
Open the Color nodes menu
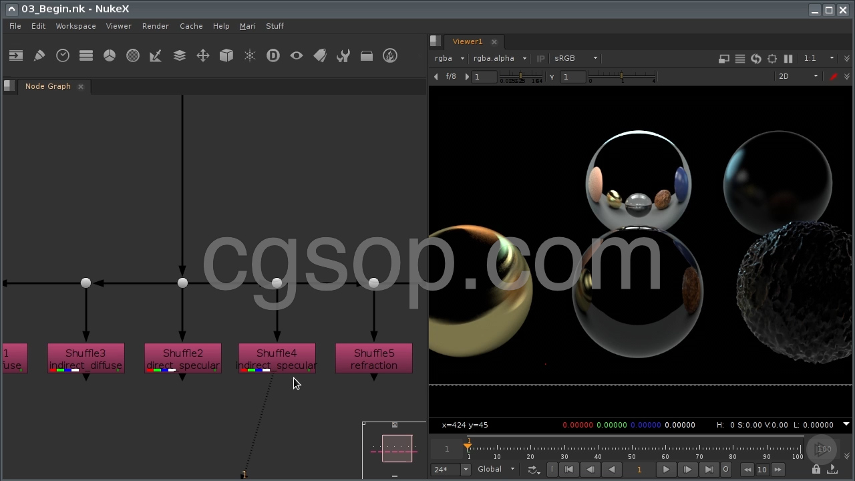(110, 56)
